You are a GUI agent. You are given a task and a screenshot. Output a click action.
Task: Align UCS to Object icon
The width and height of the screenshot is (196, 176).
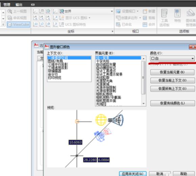(42, 24)
